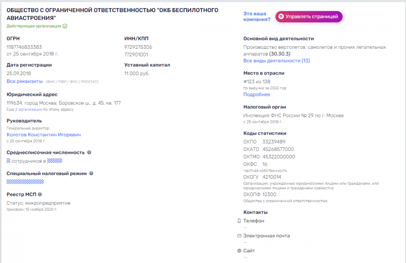The image size is (406, 263).
Task: Click the shield icon in Управлять страницей button
Action: coord(281,17)
